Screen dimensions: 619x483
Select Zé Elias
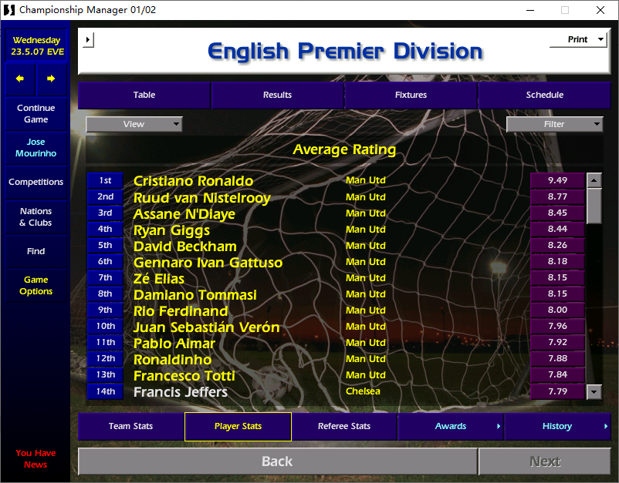159,279
